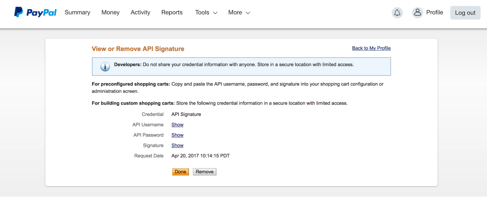Open the Summary menu item
This screenshot has height=202, width=487.
coord(77,13)
